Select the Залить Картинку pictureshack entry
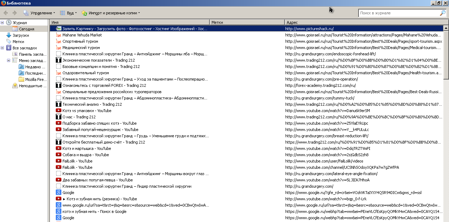 [x=246, y=29]
